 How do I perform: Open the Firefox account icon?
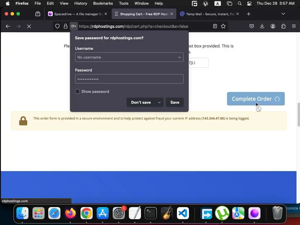(x=273, y=26)
